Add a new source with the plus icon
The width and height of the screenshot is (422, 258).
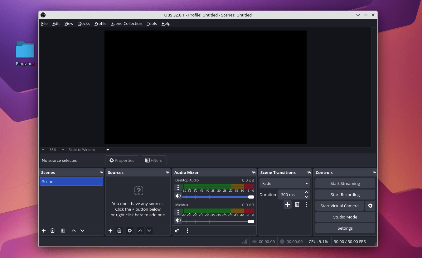click(x=110, y=231)
